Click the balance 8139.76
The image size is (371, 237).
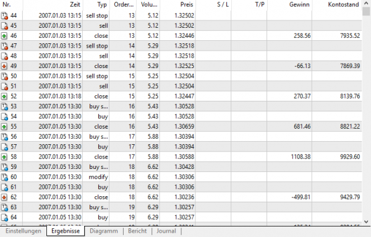click(350, 97)
